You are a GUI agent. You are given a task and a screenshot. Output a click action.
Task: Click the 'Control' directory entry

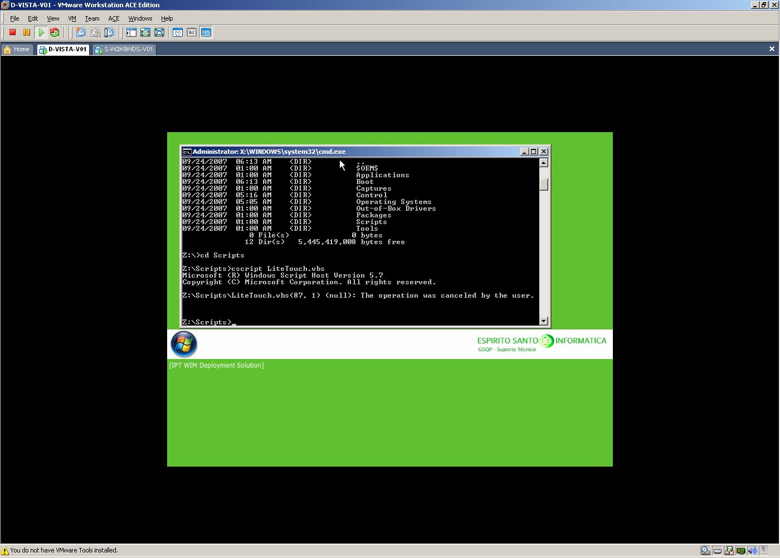click(x=372, y=195)
